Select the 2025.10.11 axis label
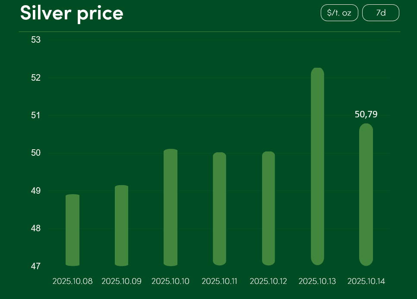This screenshot has height=299, width=417. 219,281
